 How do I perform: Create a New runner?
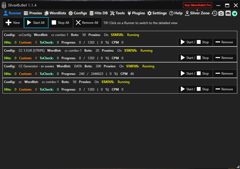pos(13,23)
